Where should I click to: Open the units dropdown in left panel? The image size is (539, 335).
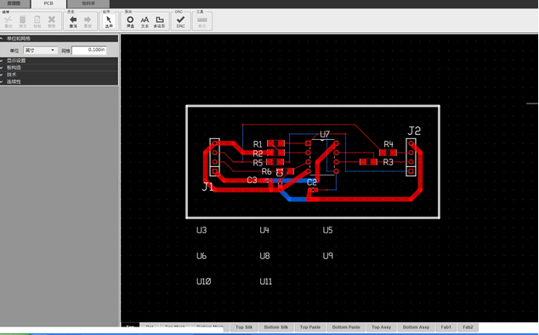click(40, 50)
